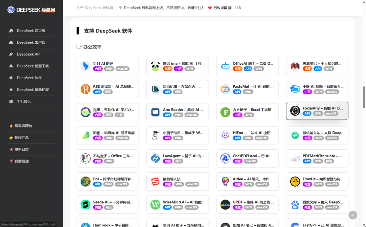
Task: Click the WiseMind AI green icon
Action: pyautogui.click(x=155, y=205)
